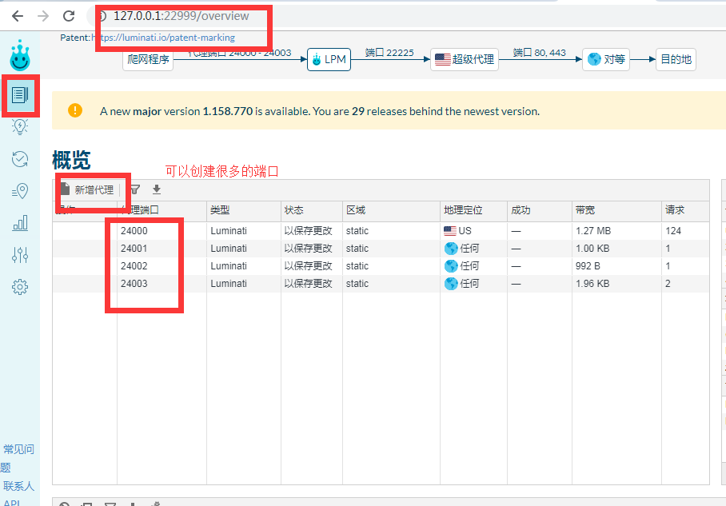Click the 超级代理 flow box

click(465, 59)
